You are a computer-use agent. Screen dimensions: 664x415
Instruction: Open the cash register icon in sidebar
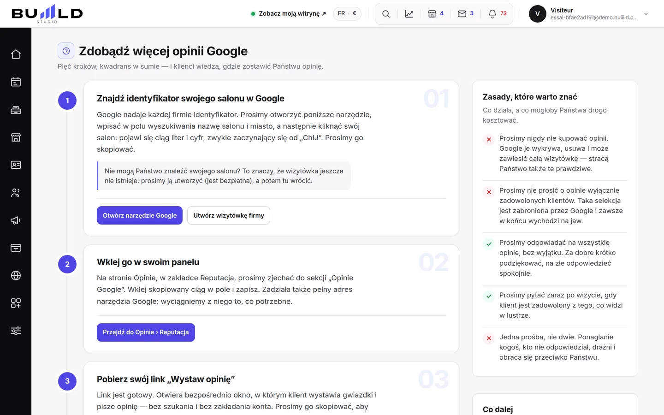coord(16,110)
